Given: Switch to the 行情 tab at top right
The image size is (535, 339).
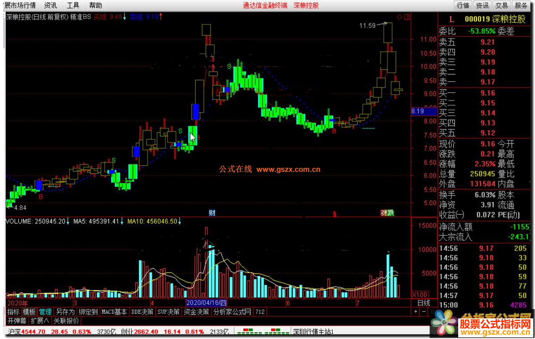Looking at the screenshot, I should tap(463, 5).
